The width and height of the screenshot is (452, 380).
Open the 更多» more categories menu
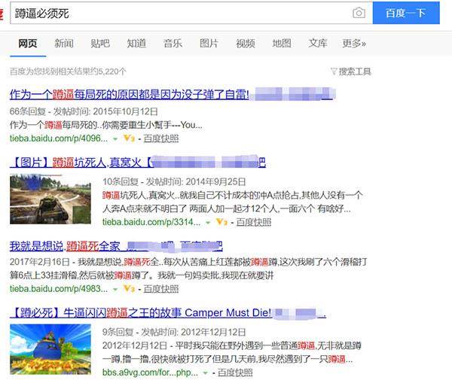pos(353,44)
